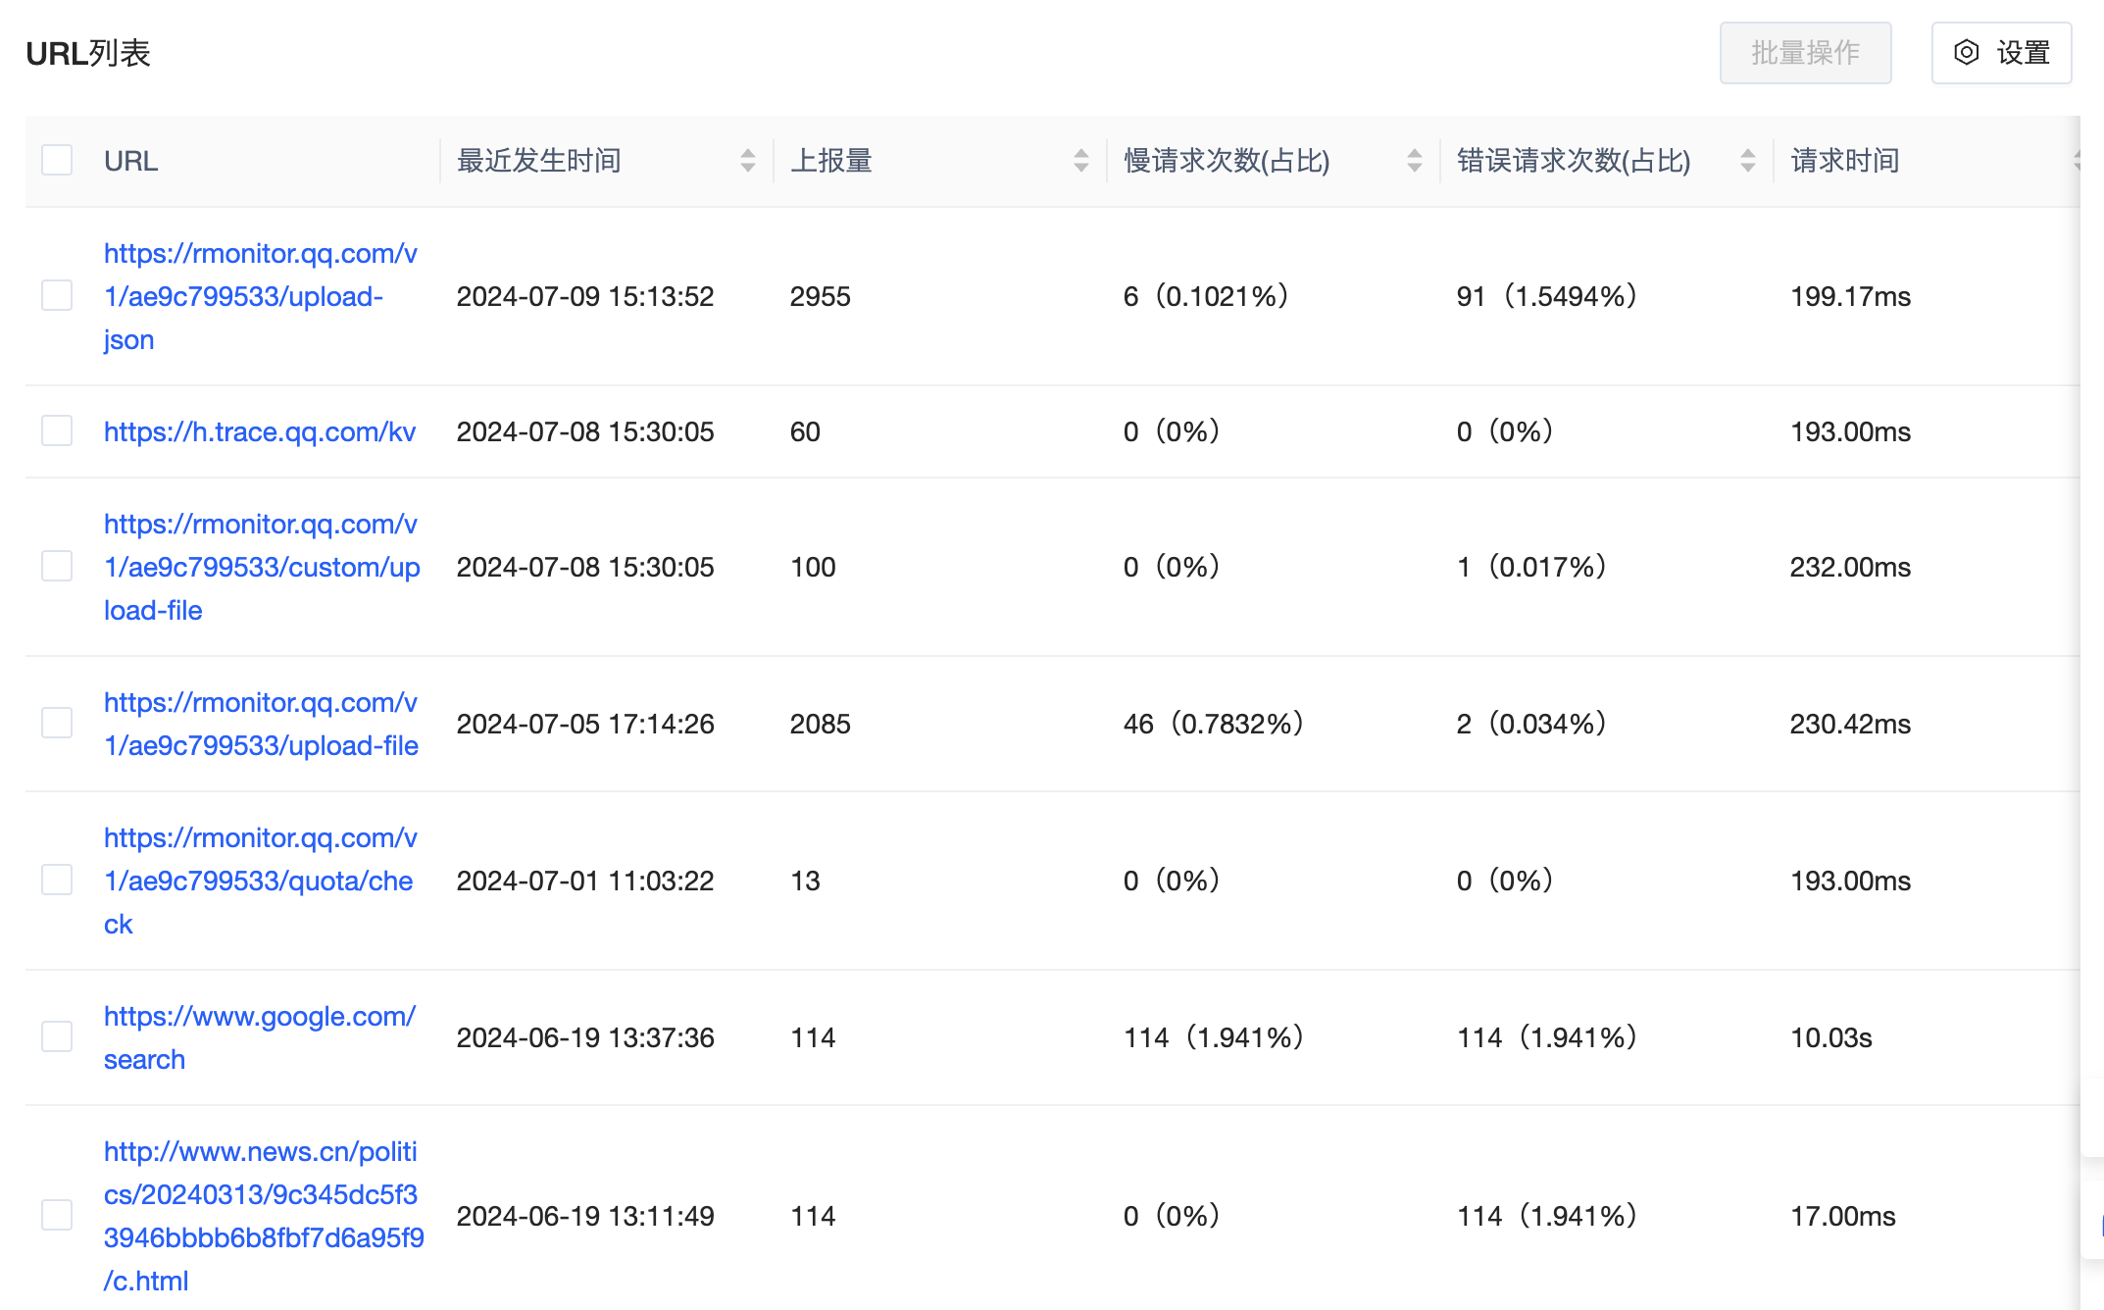
Task: Open the h.trace.qq.com/kv link
Action: pyautogui.click(x=260, y=431)
